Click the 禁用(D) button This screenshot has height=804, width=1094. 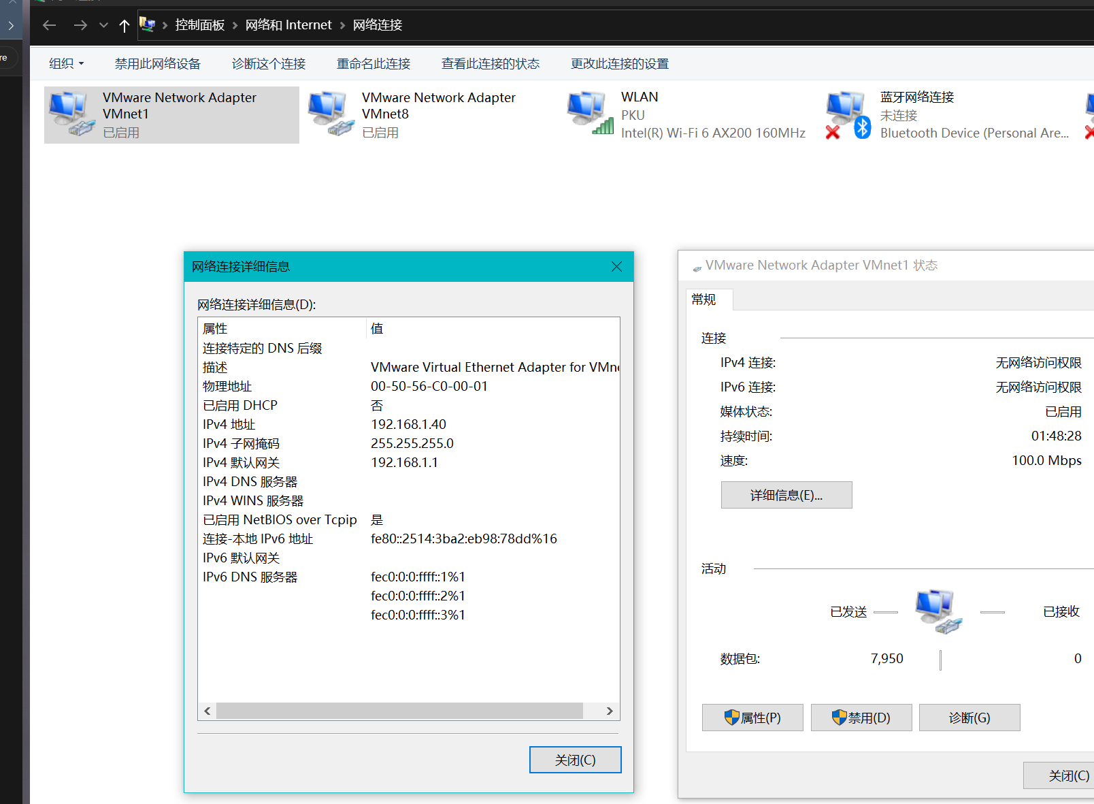861,718
